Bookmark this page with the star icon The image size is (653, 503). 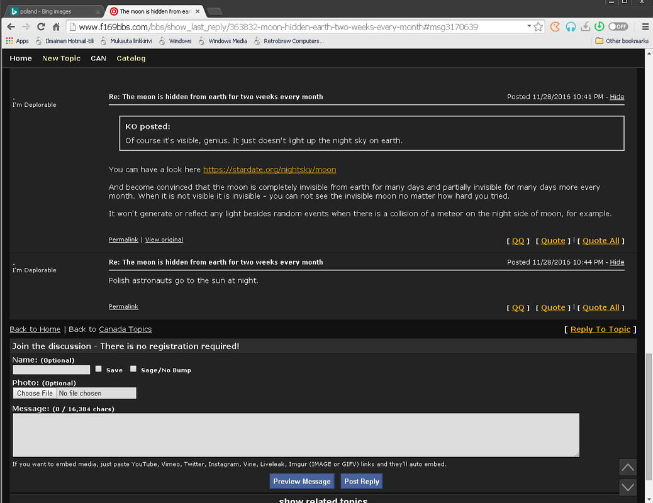pyautogui.click(x=538, y=27)
